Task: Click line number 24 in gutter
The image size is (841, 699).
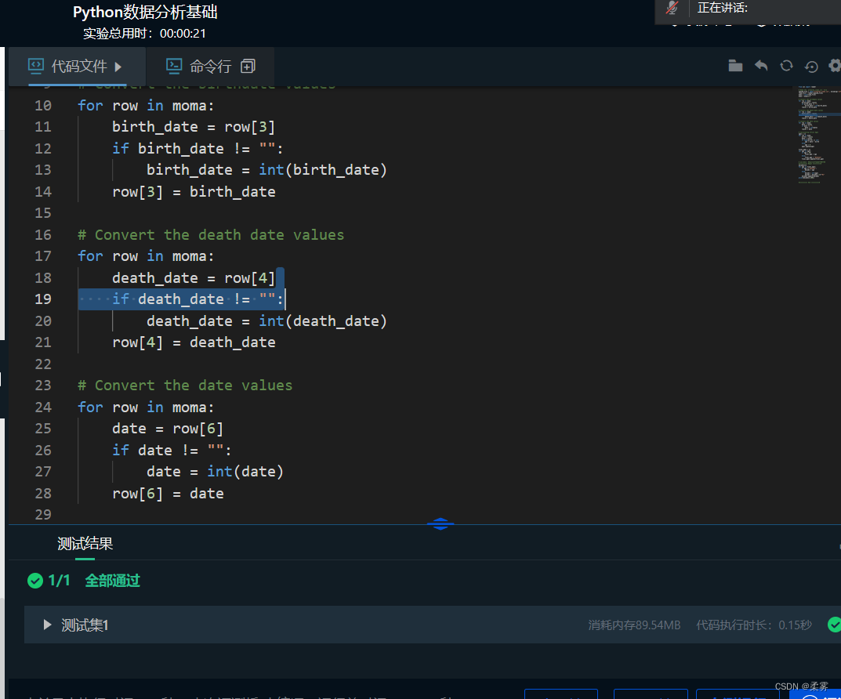Action: [43, 407]
